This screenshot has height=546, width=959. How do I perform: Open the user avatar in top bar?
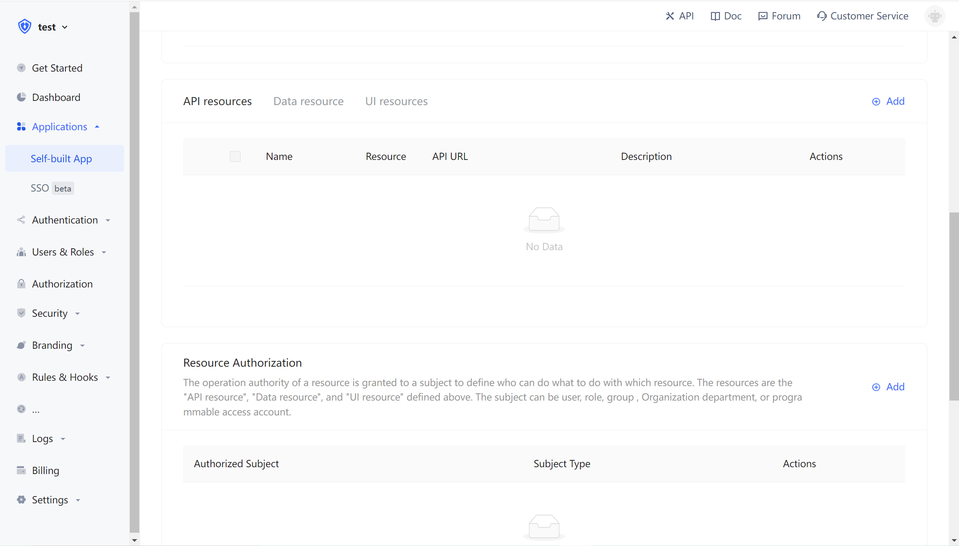tap(935, 16)
